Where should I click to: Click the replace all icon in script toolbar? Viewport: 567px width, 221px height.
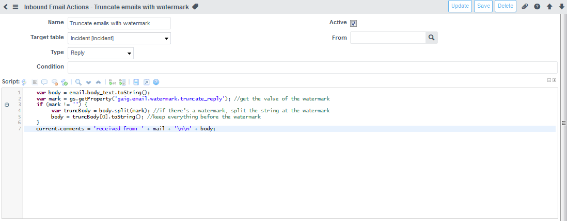(x=122, y=82)
